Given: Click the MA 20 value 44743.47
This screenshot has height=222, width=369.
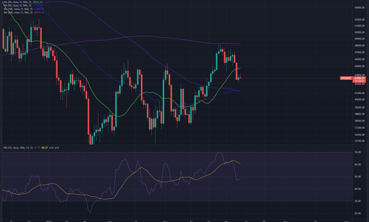Looking at the screenshot, I should [38, 2].
